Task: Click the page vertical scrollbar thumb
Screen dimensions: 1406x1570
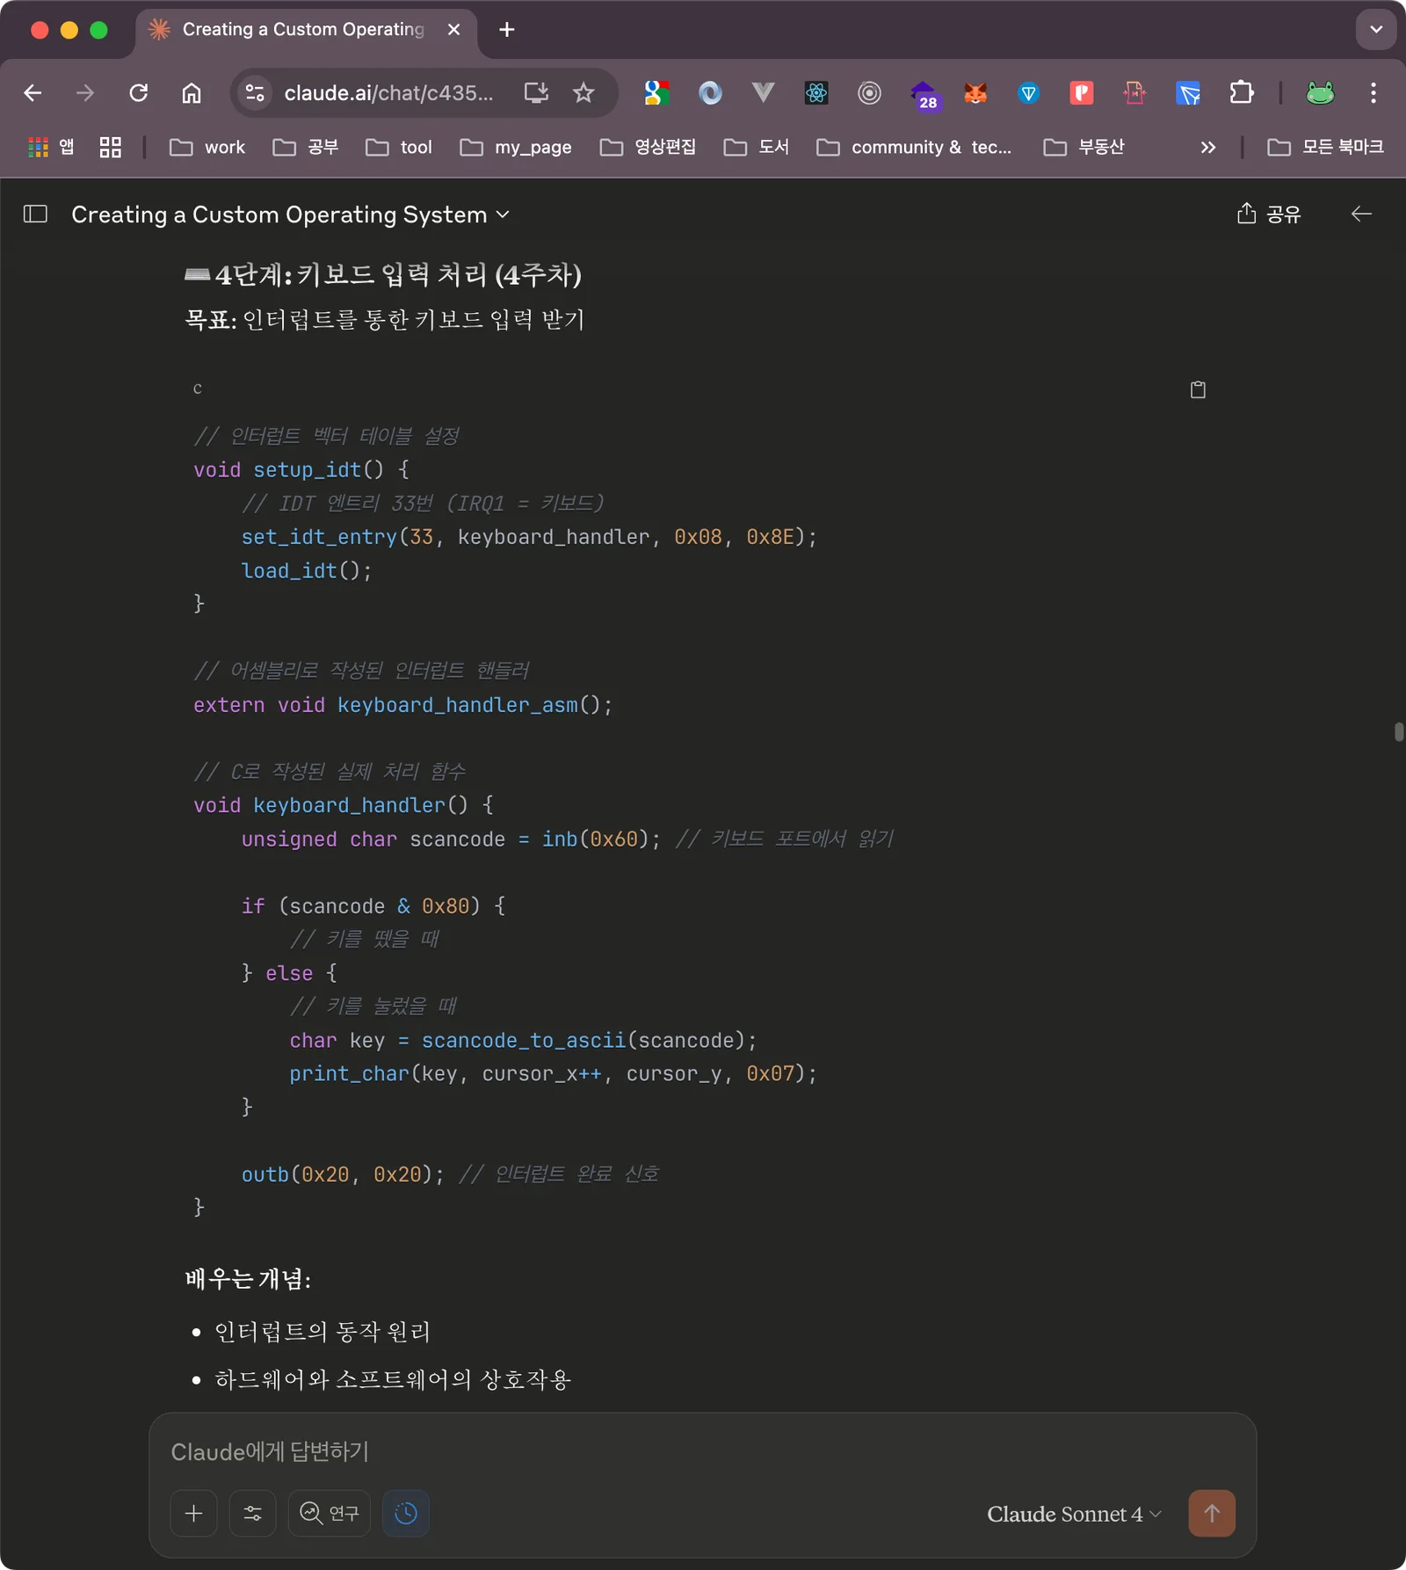Action: (1398, 731)
